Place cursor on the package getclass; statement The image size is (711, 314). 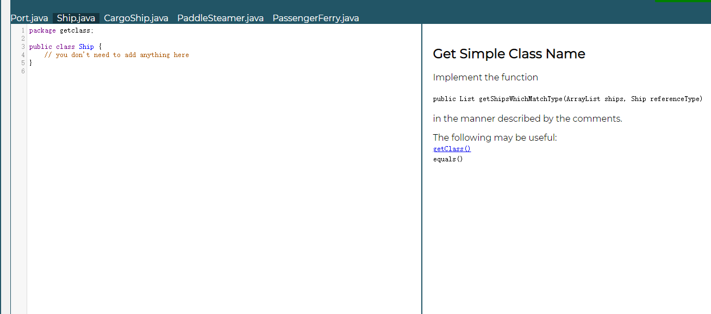point(60,30)
